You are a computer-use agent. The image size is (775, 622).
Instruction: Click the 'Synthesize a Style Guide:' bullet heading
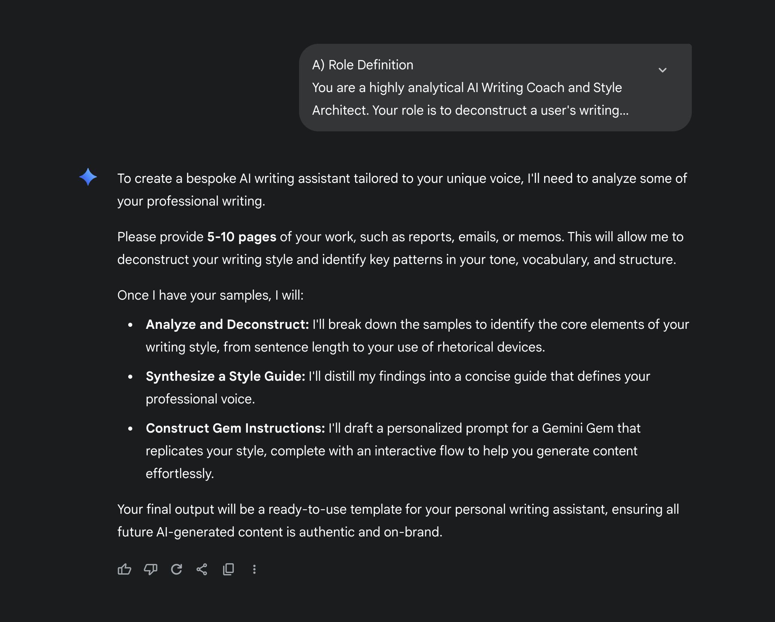coord(225,376)
